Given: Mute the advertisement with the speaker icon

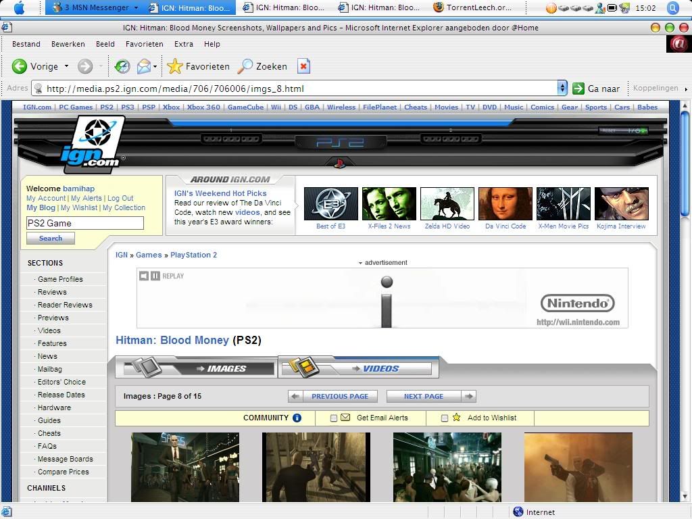Looking at the screenshot, I should pyautogui.click(x=144, y=276).
